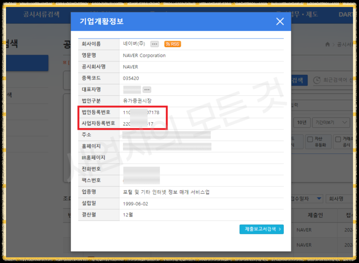Enable the 자산유동화 checkbox
Image resolution: width=359 pixels, height=263 pixels.
pos(311,139)
